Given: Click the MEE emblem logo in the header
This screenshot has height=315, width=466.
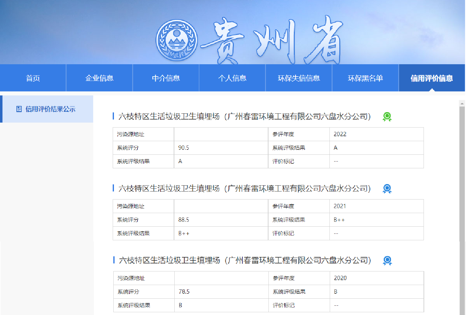Looking at the screenshot, I should [x=177, y=40].
